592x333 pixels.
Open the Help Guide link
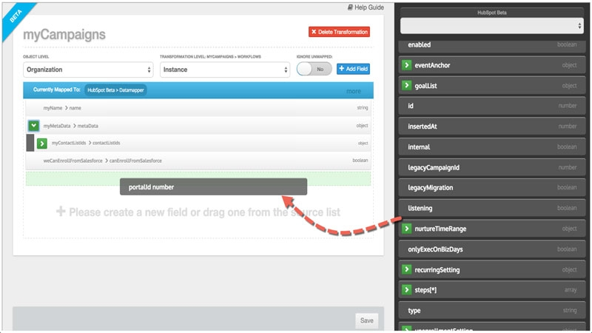pyautogui.click(x=366, y=7)
